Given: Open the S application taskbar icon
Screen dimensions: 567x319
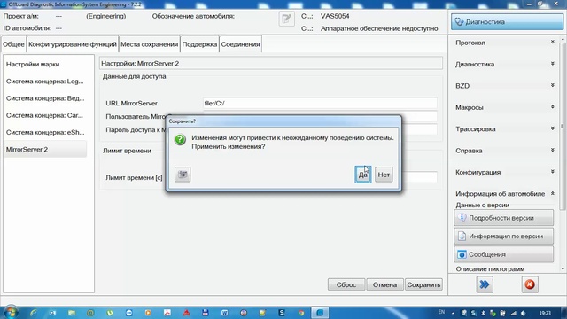Looking at the screenshot, I should (282, 313).
